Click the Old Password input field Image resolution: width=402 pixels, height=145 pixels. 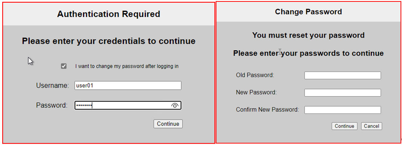[x=343, y=75]
